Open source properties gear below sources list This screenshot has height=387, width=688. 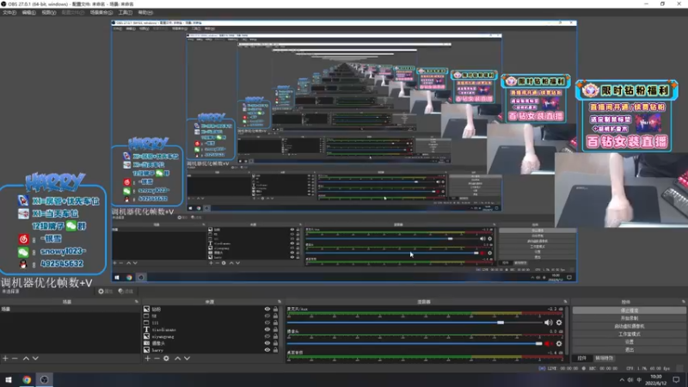coord(166,359)
